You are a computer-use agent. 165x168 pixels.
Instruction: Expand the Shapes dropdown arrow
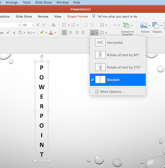tap(161, 26)
